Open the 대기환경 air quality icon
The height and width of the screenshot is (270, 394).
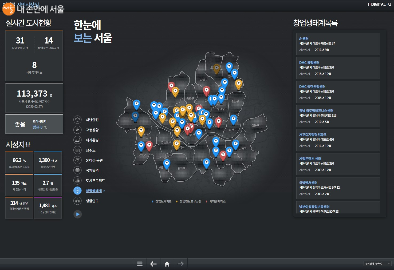77,140
